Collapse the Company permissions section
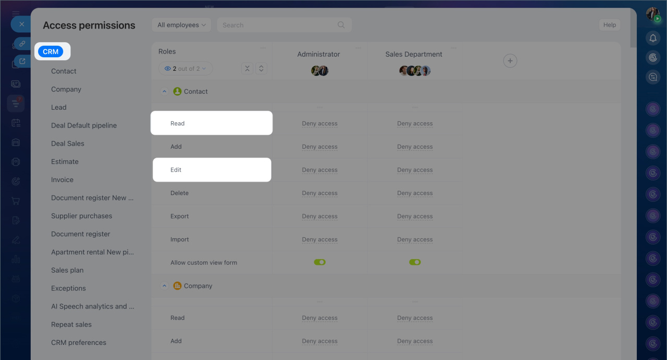 (164, 286)
